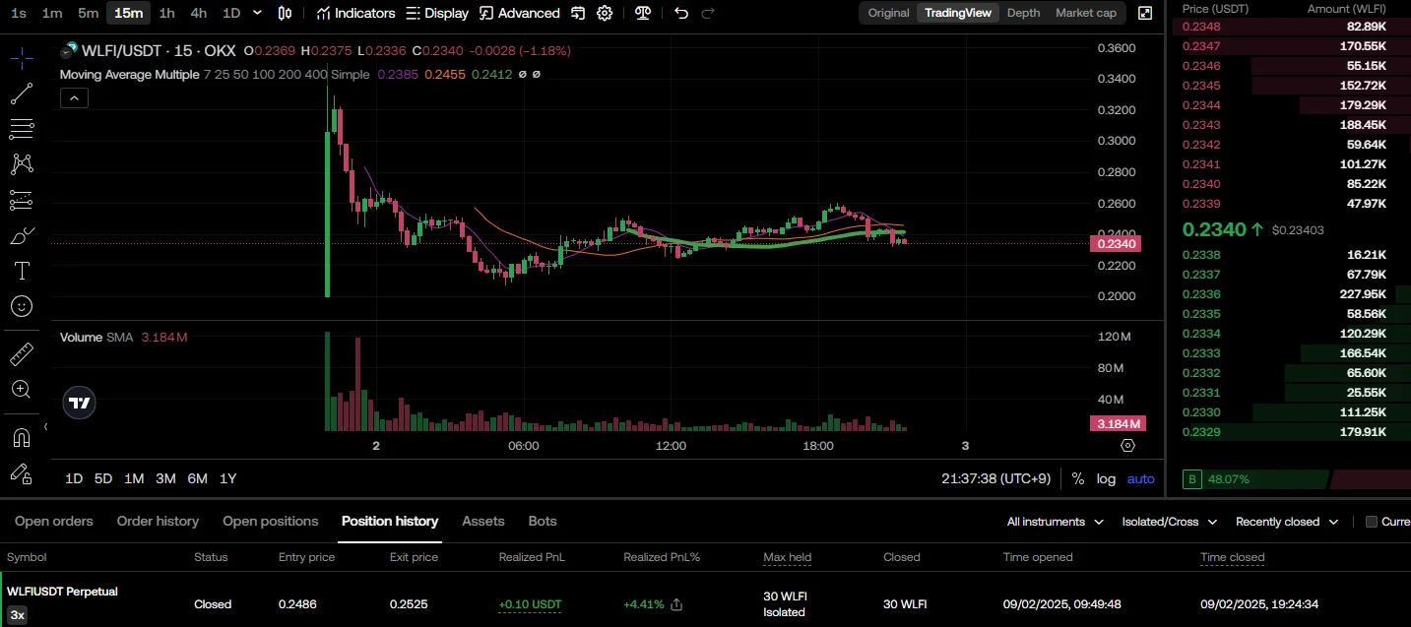The width and height of the screenshot is (1411, 627).
Task: Open the Recently closed sort dropdown
Action: click(x=1287, y=522)
